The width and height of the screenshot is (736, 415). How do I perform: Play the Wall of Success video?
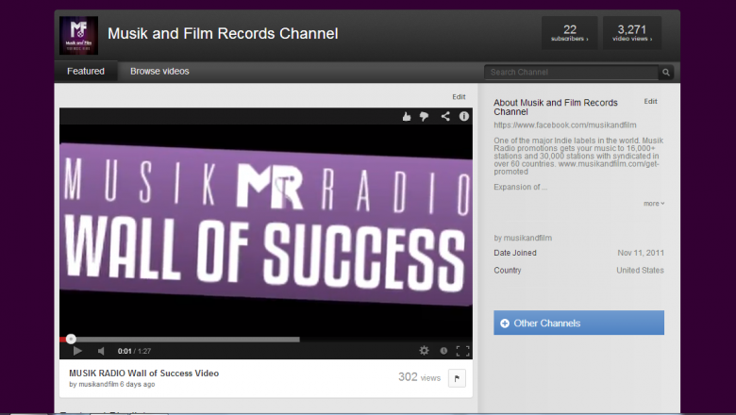[x=77, y=351]
